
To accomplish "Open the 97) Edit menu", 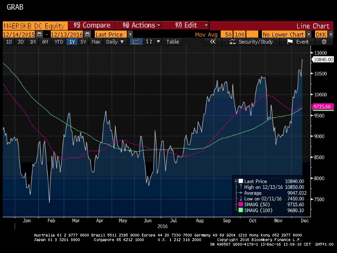I will [x=185, y=25].
